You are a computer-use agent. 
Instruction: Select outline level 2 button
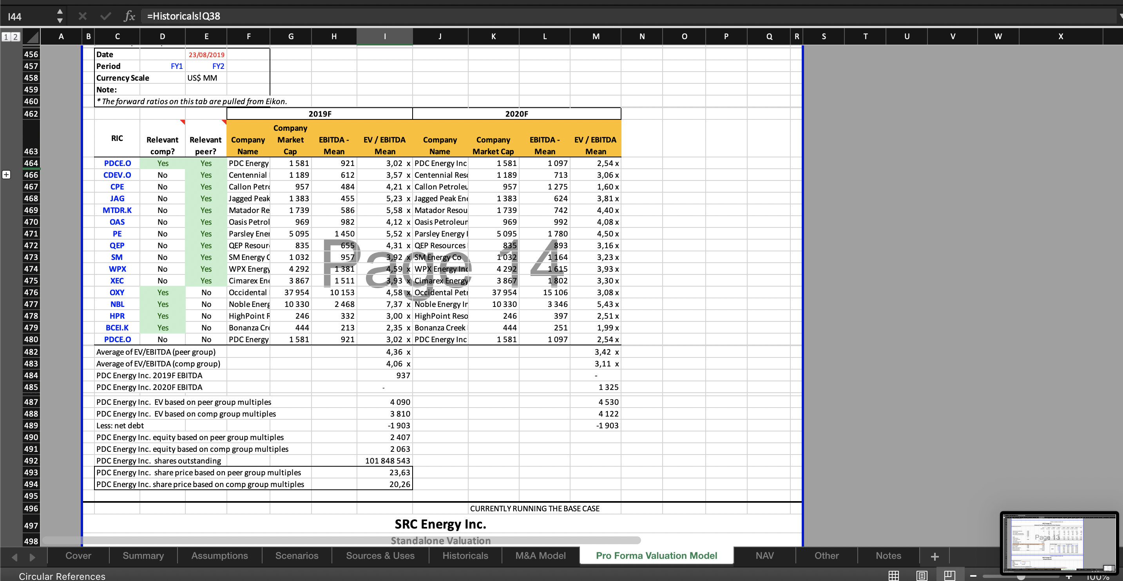15,36
